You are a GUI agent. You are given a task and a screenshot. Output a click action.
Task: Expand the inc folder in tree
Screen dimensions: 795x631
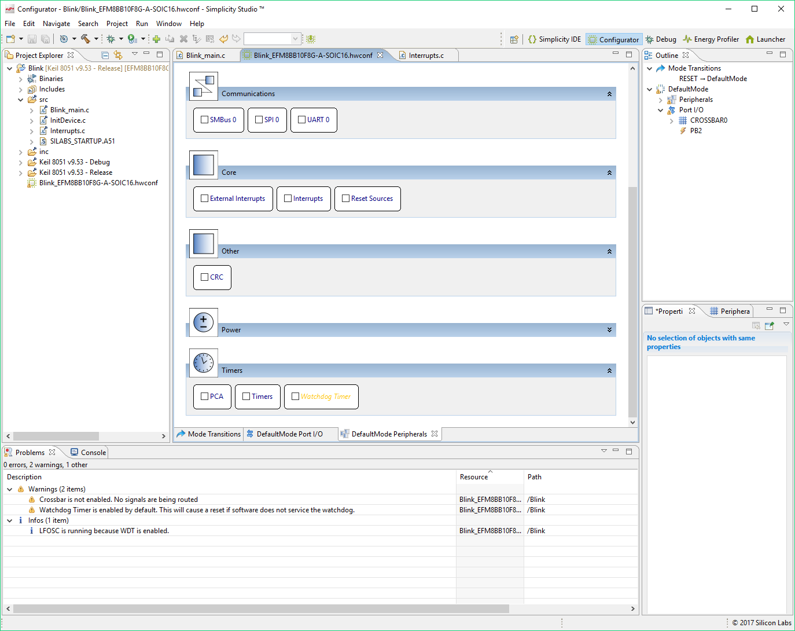click(21, 152)
